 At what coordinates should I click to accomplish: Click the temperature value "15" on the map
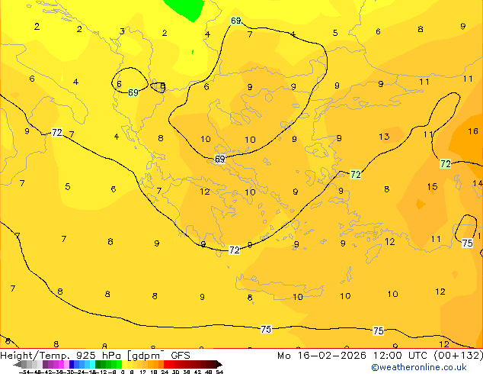pos(432,187)
